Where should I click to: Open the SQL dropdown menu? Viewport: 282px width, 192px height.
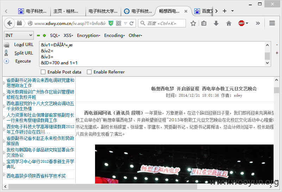pos(55,36)
